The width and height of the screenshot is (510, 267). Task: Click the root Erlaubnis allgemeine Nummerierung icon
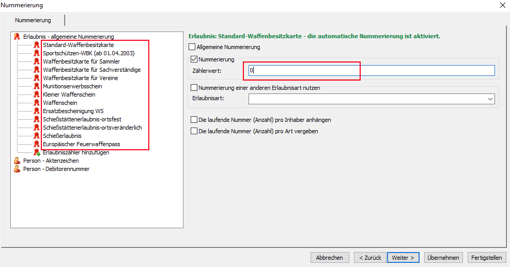[17, 37]
